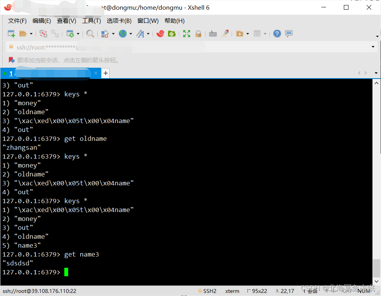Click the new folder plus icon

240,34
